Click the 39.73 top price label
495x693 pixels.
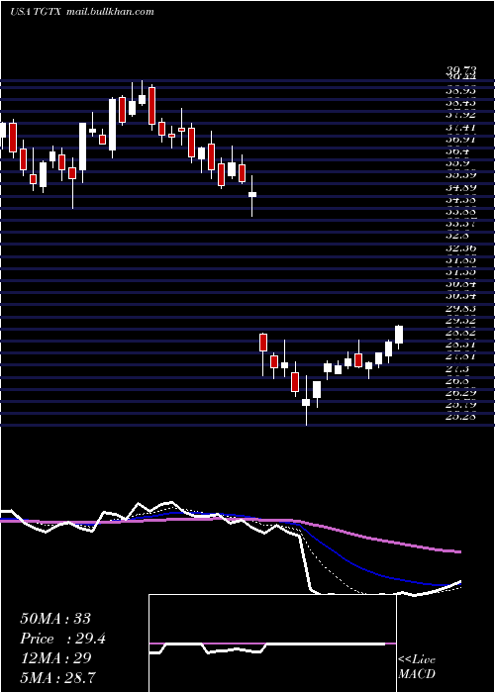pos(460,71)
